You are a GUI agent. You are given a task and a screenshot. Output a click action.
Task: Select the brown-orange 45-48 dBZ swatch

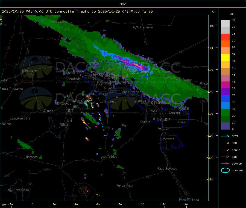click(225, 71)
